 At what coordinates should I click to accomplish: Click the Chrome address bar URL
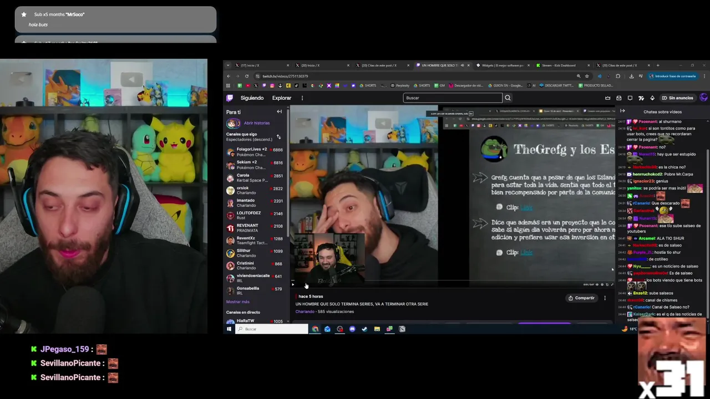pos(285,76)
